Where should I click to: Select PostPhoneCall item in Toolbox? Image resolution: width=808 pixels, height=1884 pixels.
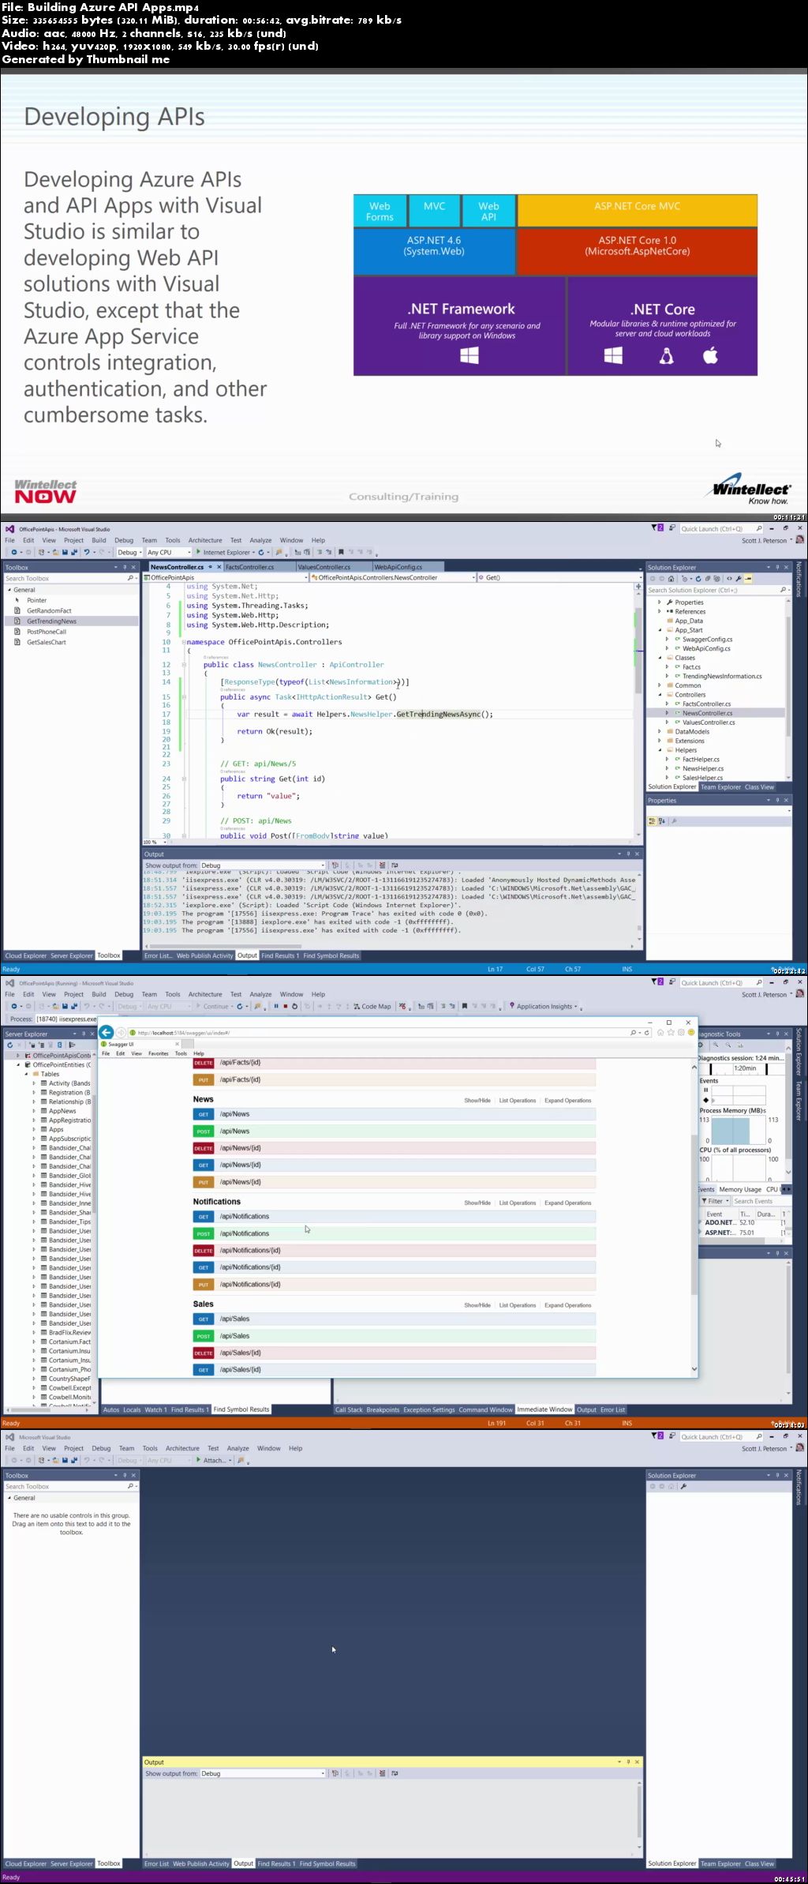47,632
